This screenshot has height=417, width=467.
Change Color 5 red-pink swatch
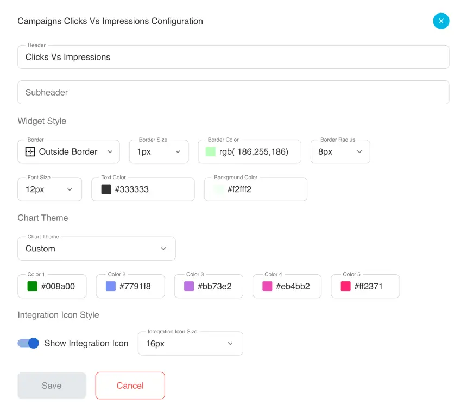click(x=345, y=286)
